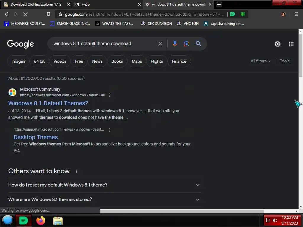Screen dimensions: 303x227
Task: Expand Where are Windows 8.1 themes stored
Action: (104, 200)
